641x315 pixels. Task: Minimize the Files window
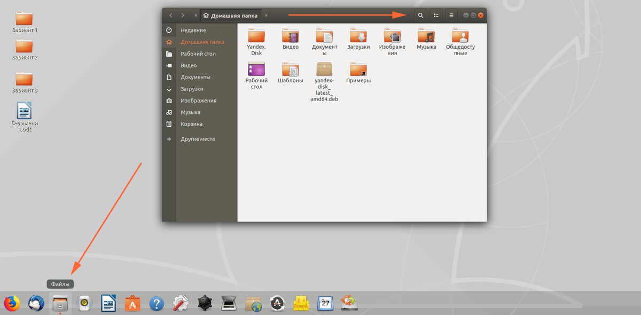click(466, 16)
